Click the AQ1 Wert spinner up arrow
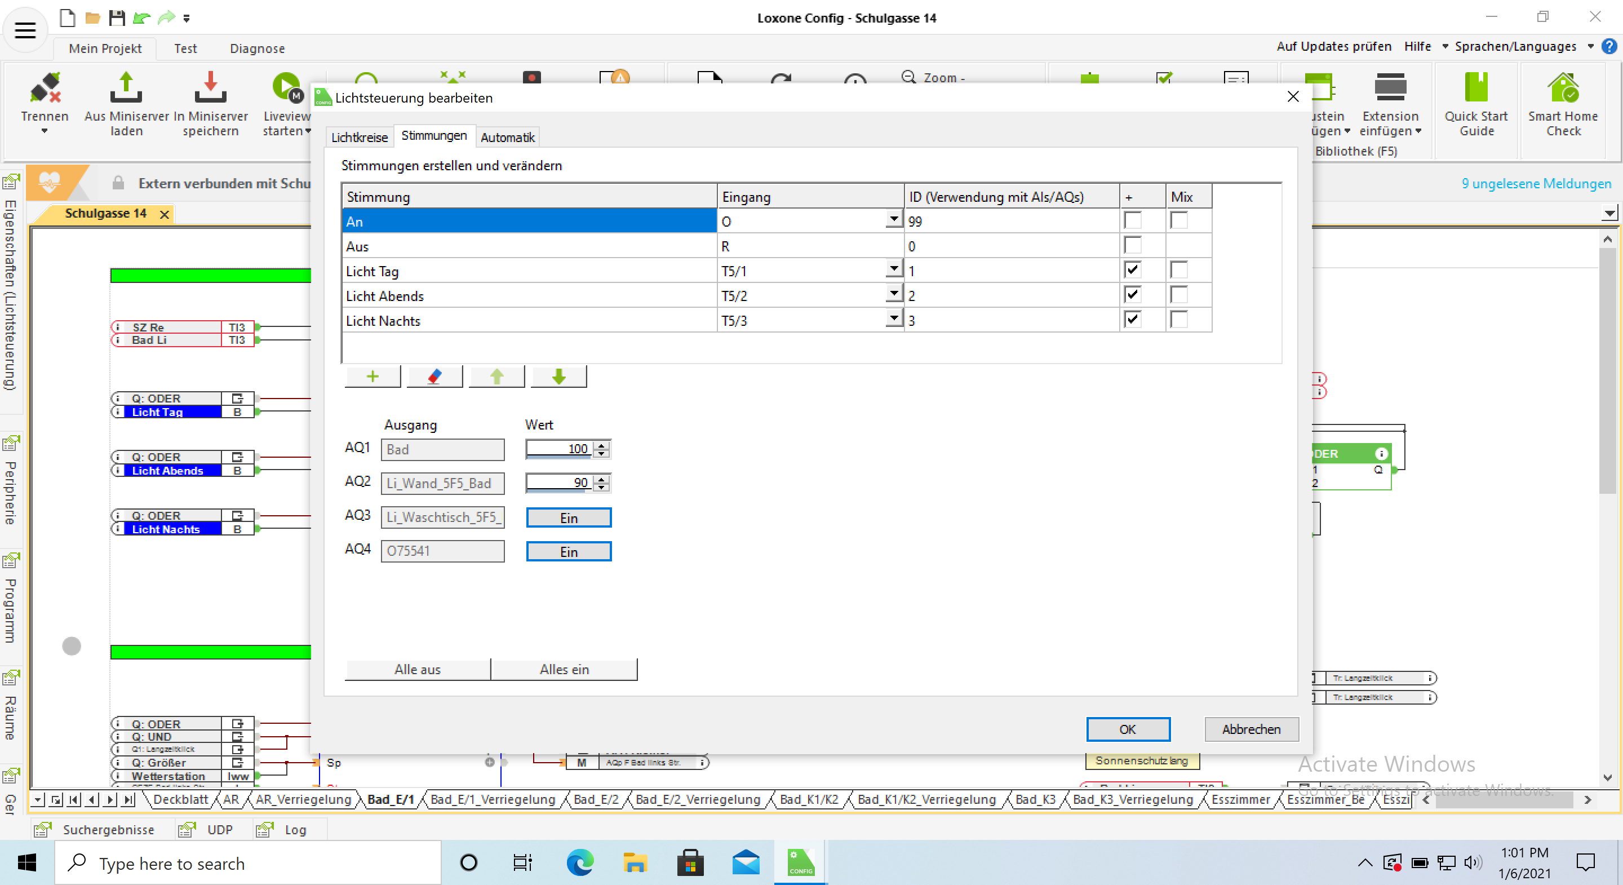1623x885 pixels. (602, 445)
